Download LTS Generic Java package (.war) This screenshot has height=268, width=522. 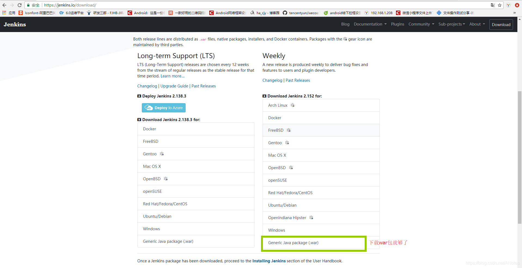[x=196, y=241]
